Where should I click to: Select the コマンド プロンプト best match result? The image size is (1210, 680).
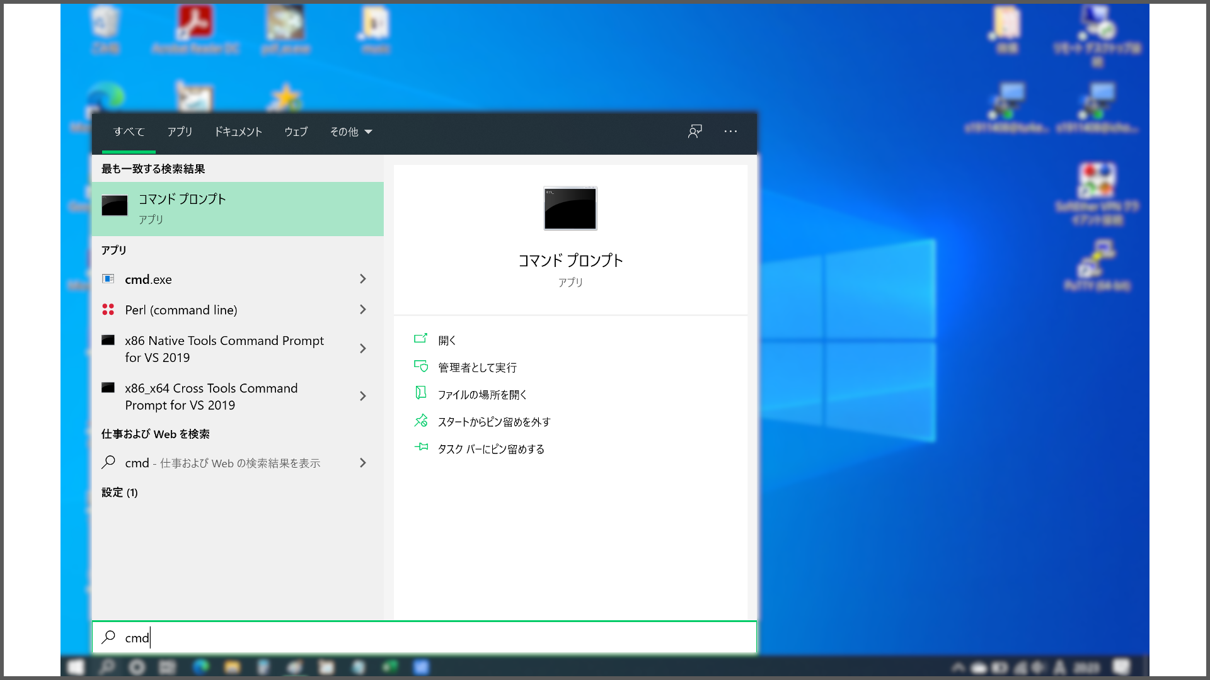tap(238, 209)
